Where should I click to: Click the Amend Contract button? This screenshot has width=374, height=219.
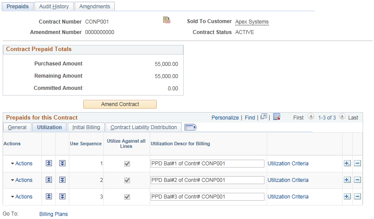[120, 104]
